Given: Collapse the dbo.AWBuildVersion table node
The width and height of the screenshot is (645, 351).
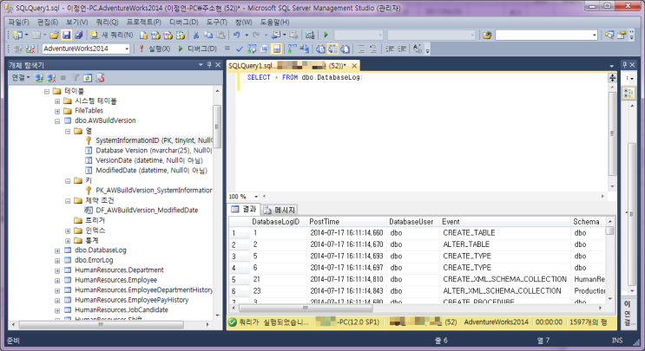Looking at the screenshot, I should point(57,121).
